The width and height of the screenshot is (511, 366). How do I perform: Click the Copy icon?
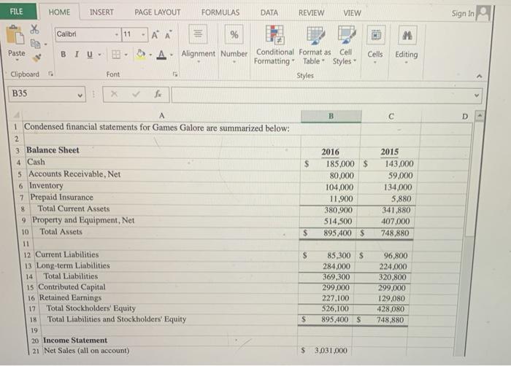point(35,43)
